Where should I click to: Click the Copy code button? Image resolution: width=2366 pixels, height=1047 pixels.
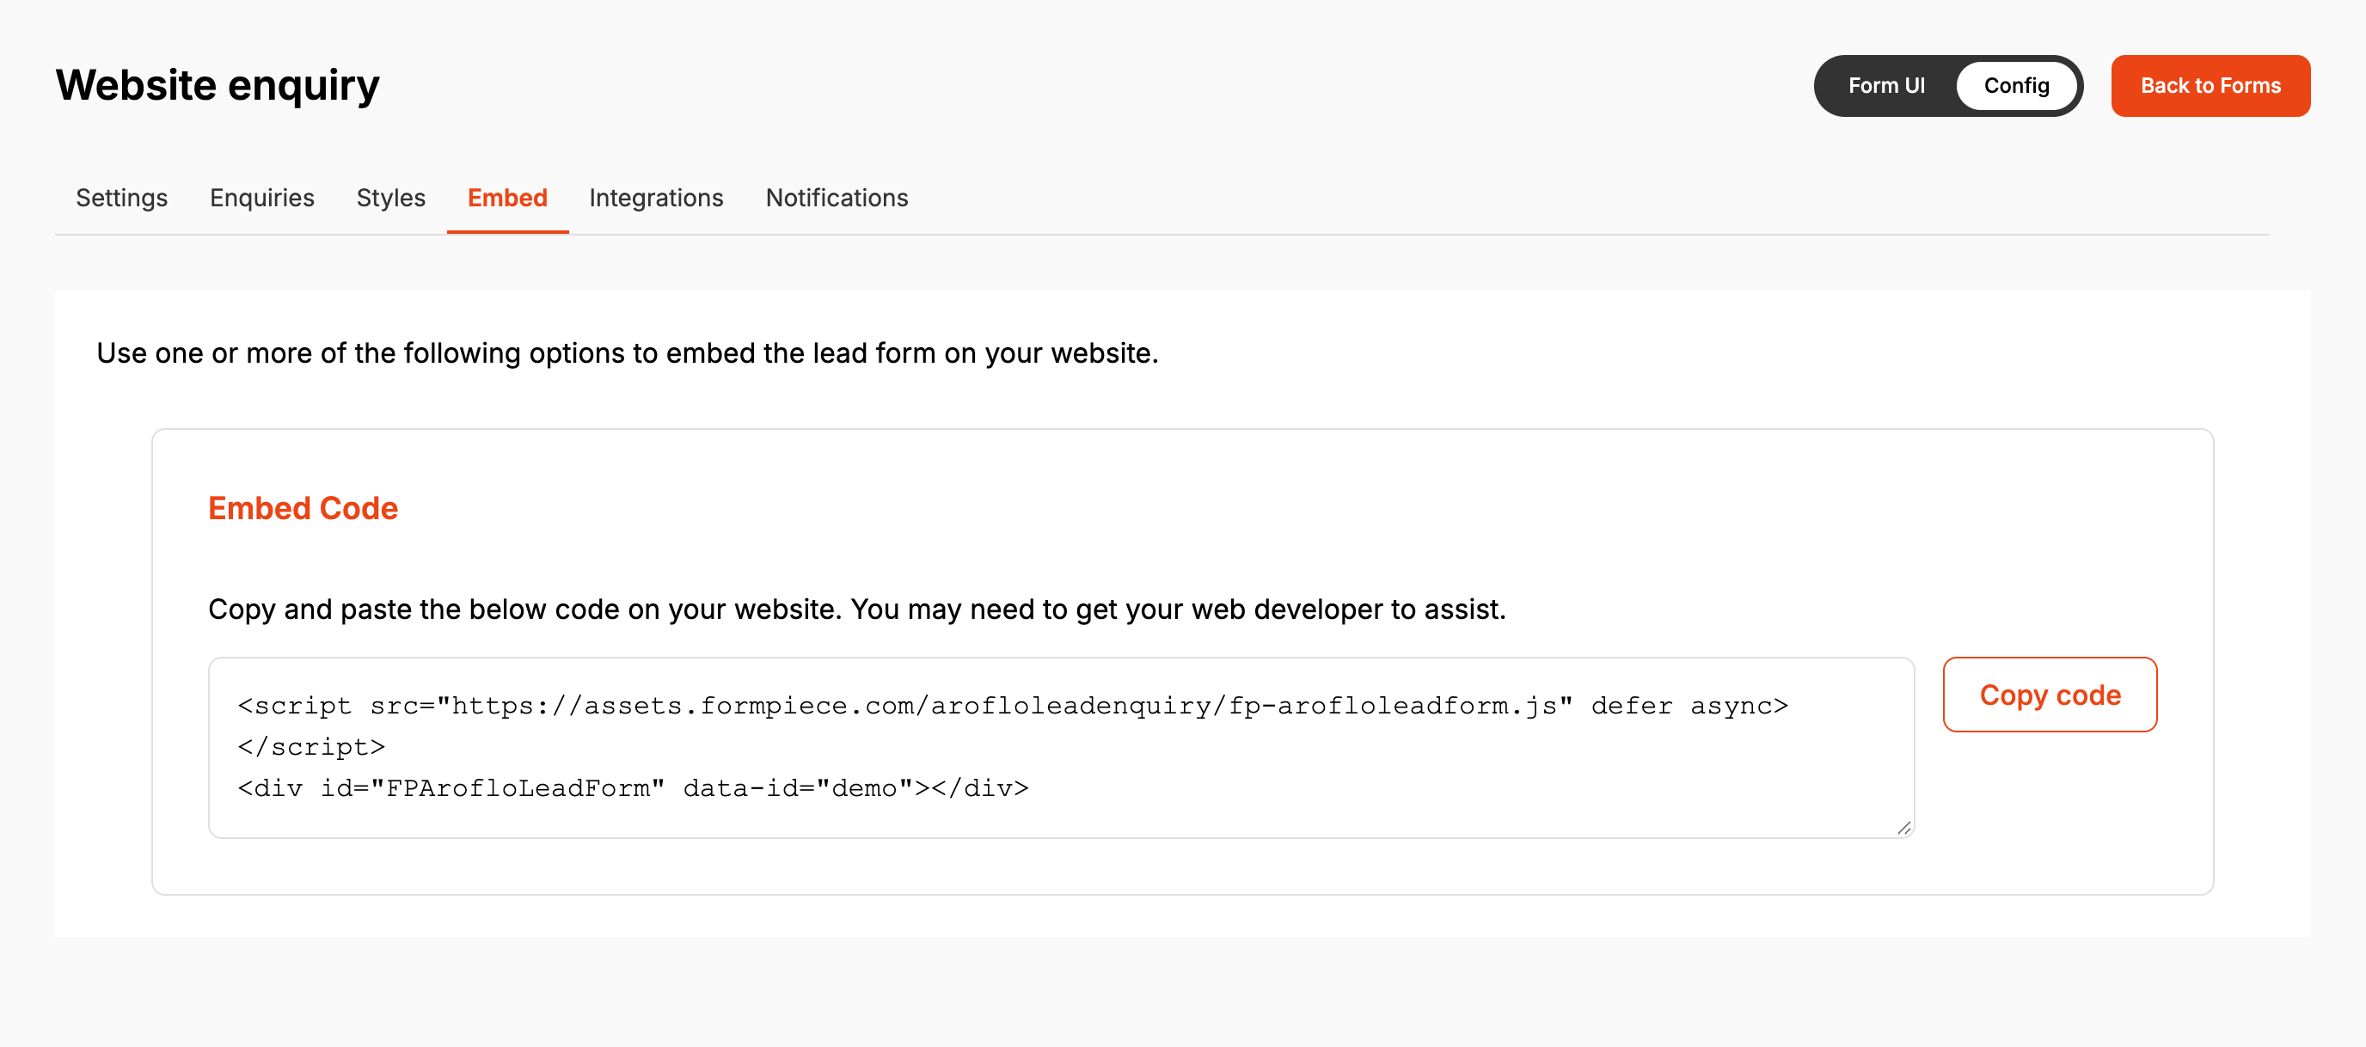click(2049, 695)
